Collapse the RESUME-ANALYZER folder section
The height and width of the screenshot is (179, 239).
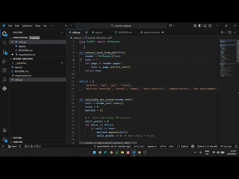(11, 59)
